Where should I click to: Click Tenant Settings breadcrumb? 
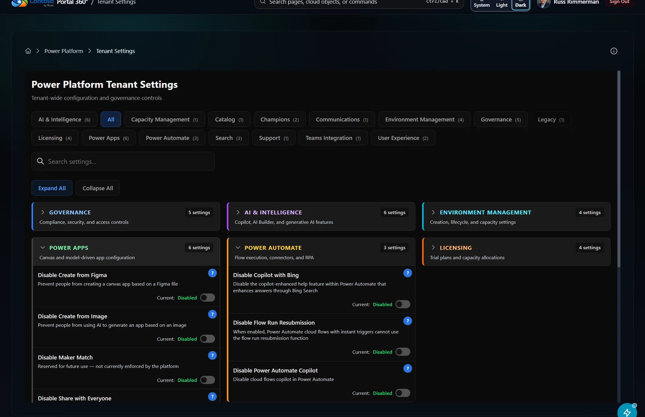point(116,51)
